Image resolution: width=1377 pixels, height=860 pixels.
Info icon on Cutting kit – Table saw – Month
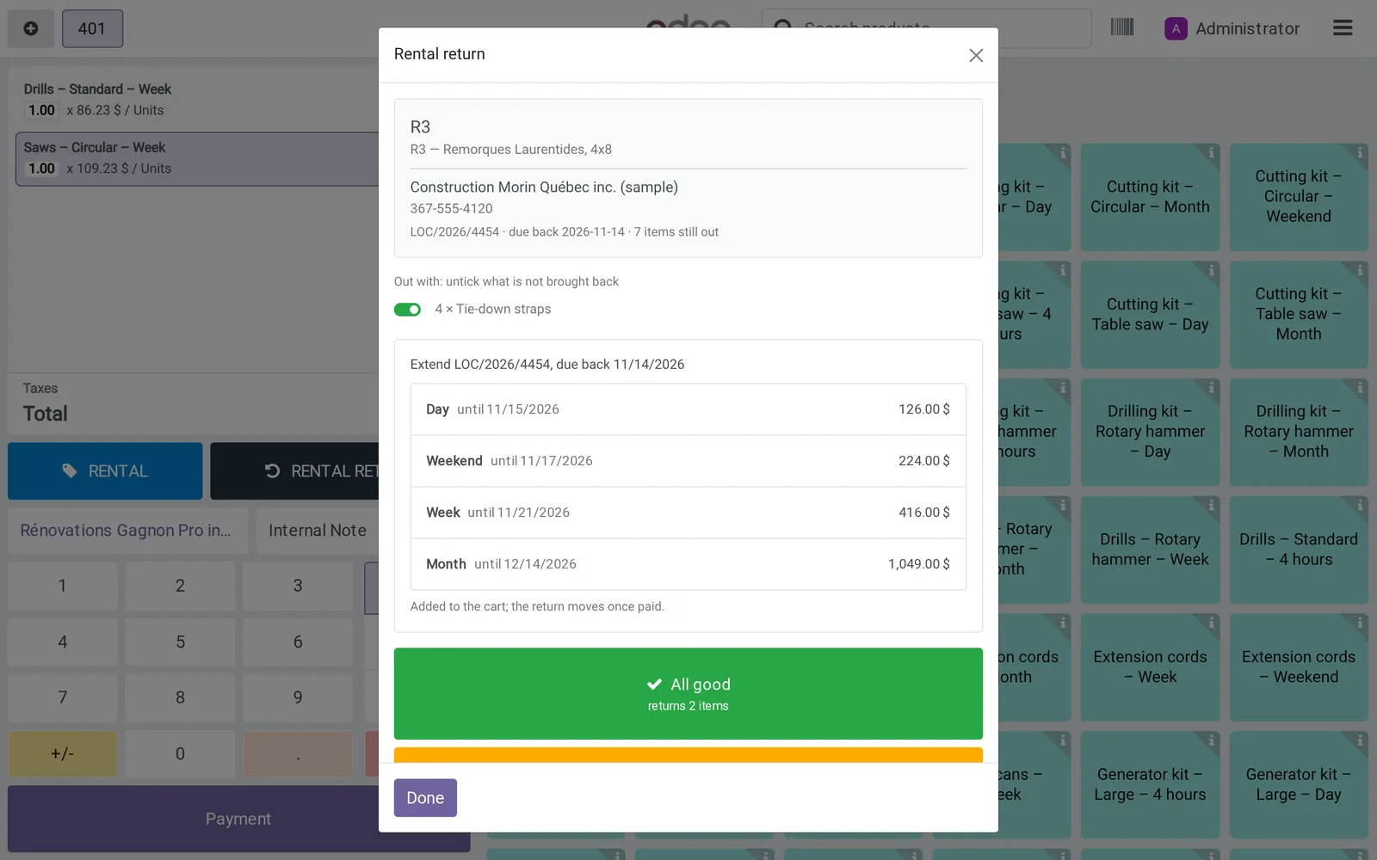(1360, 270)
